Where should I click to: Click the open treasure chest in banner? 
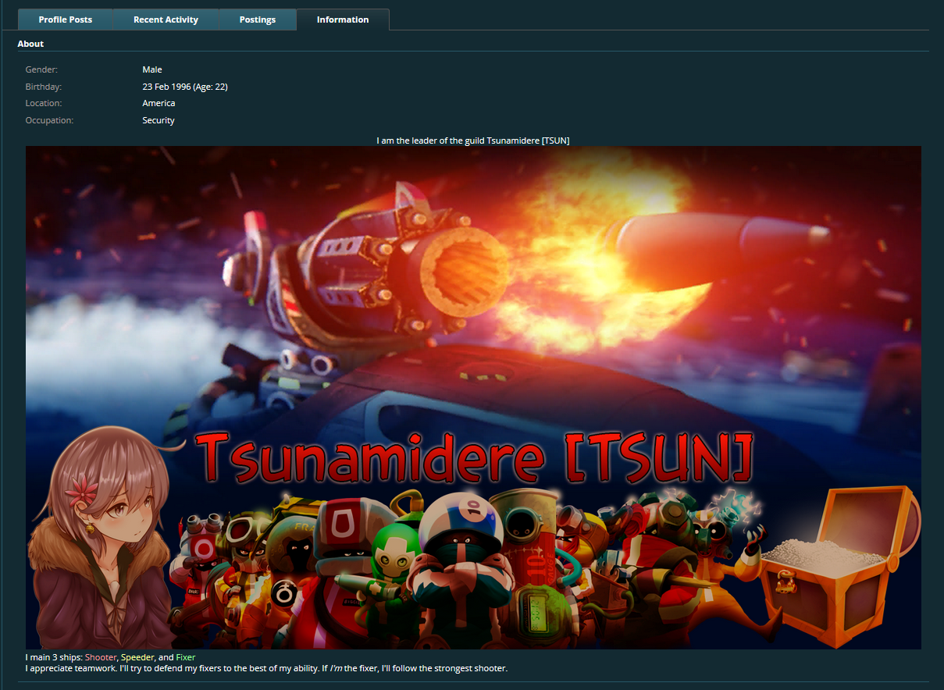coord(834,562)
